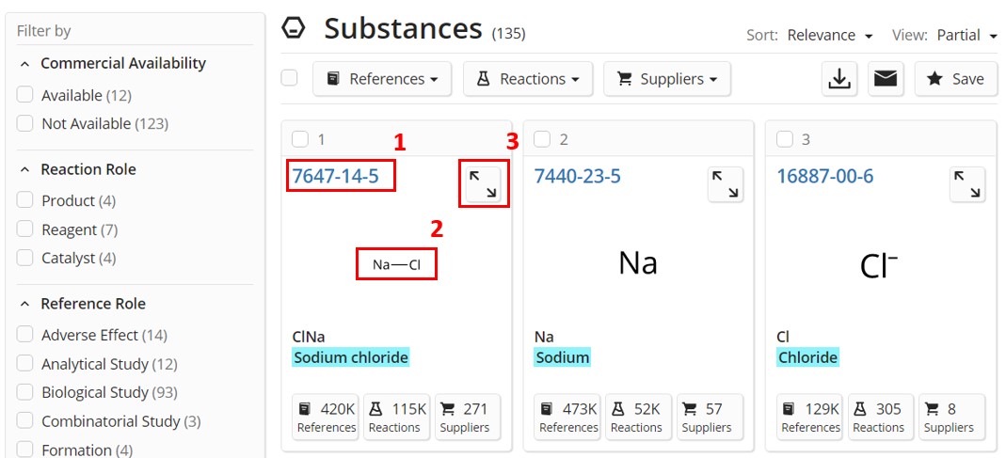Open 57 Suppliers for sodium
The image size is (1006, 458).
tap(705, 417)
